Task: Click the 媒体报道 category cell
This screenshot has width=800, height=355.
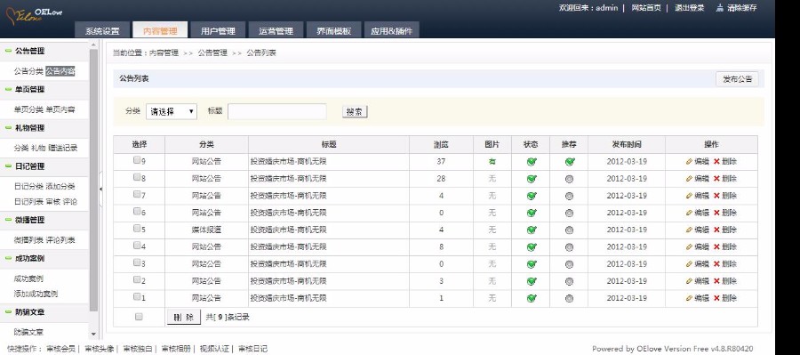Action: pos(206,230)
